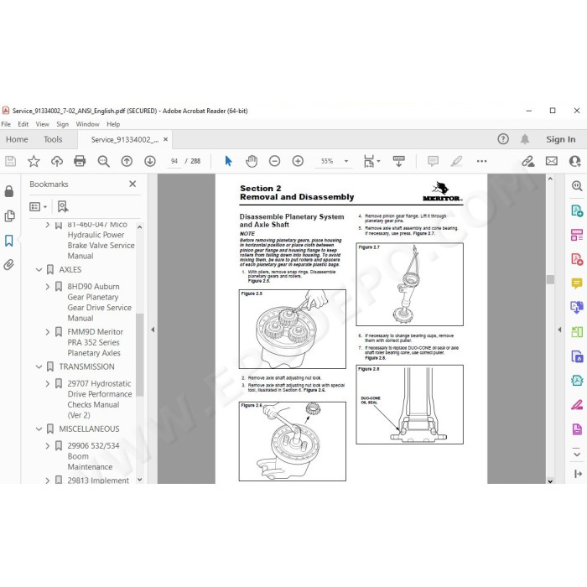Close the Bookmarks panel
The image size is (587, 587).
pos(132,184)
